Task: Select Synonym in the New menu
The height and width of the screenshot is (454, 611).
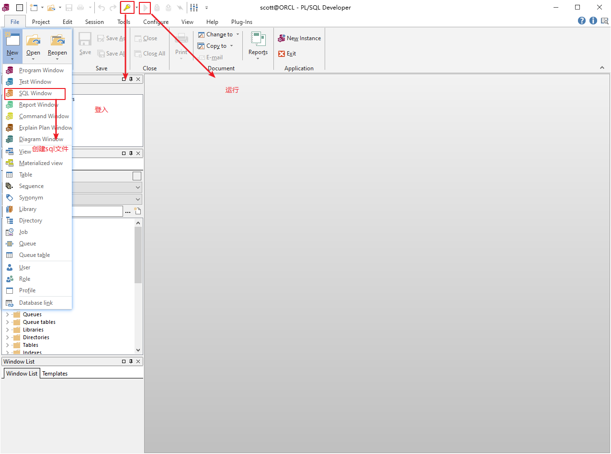Action: (x=37, y=198)
